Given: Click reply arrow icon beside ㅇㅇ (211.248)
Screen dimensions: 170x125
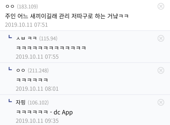Looking at the screenshot, I should [x=10, y=69].
